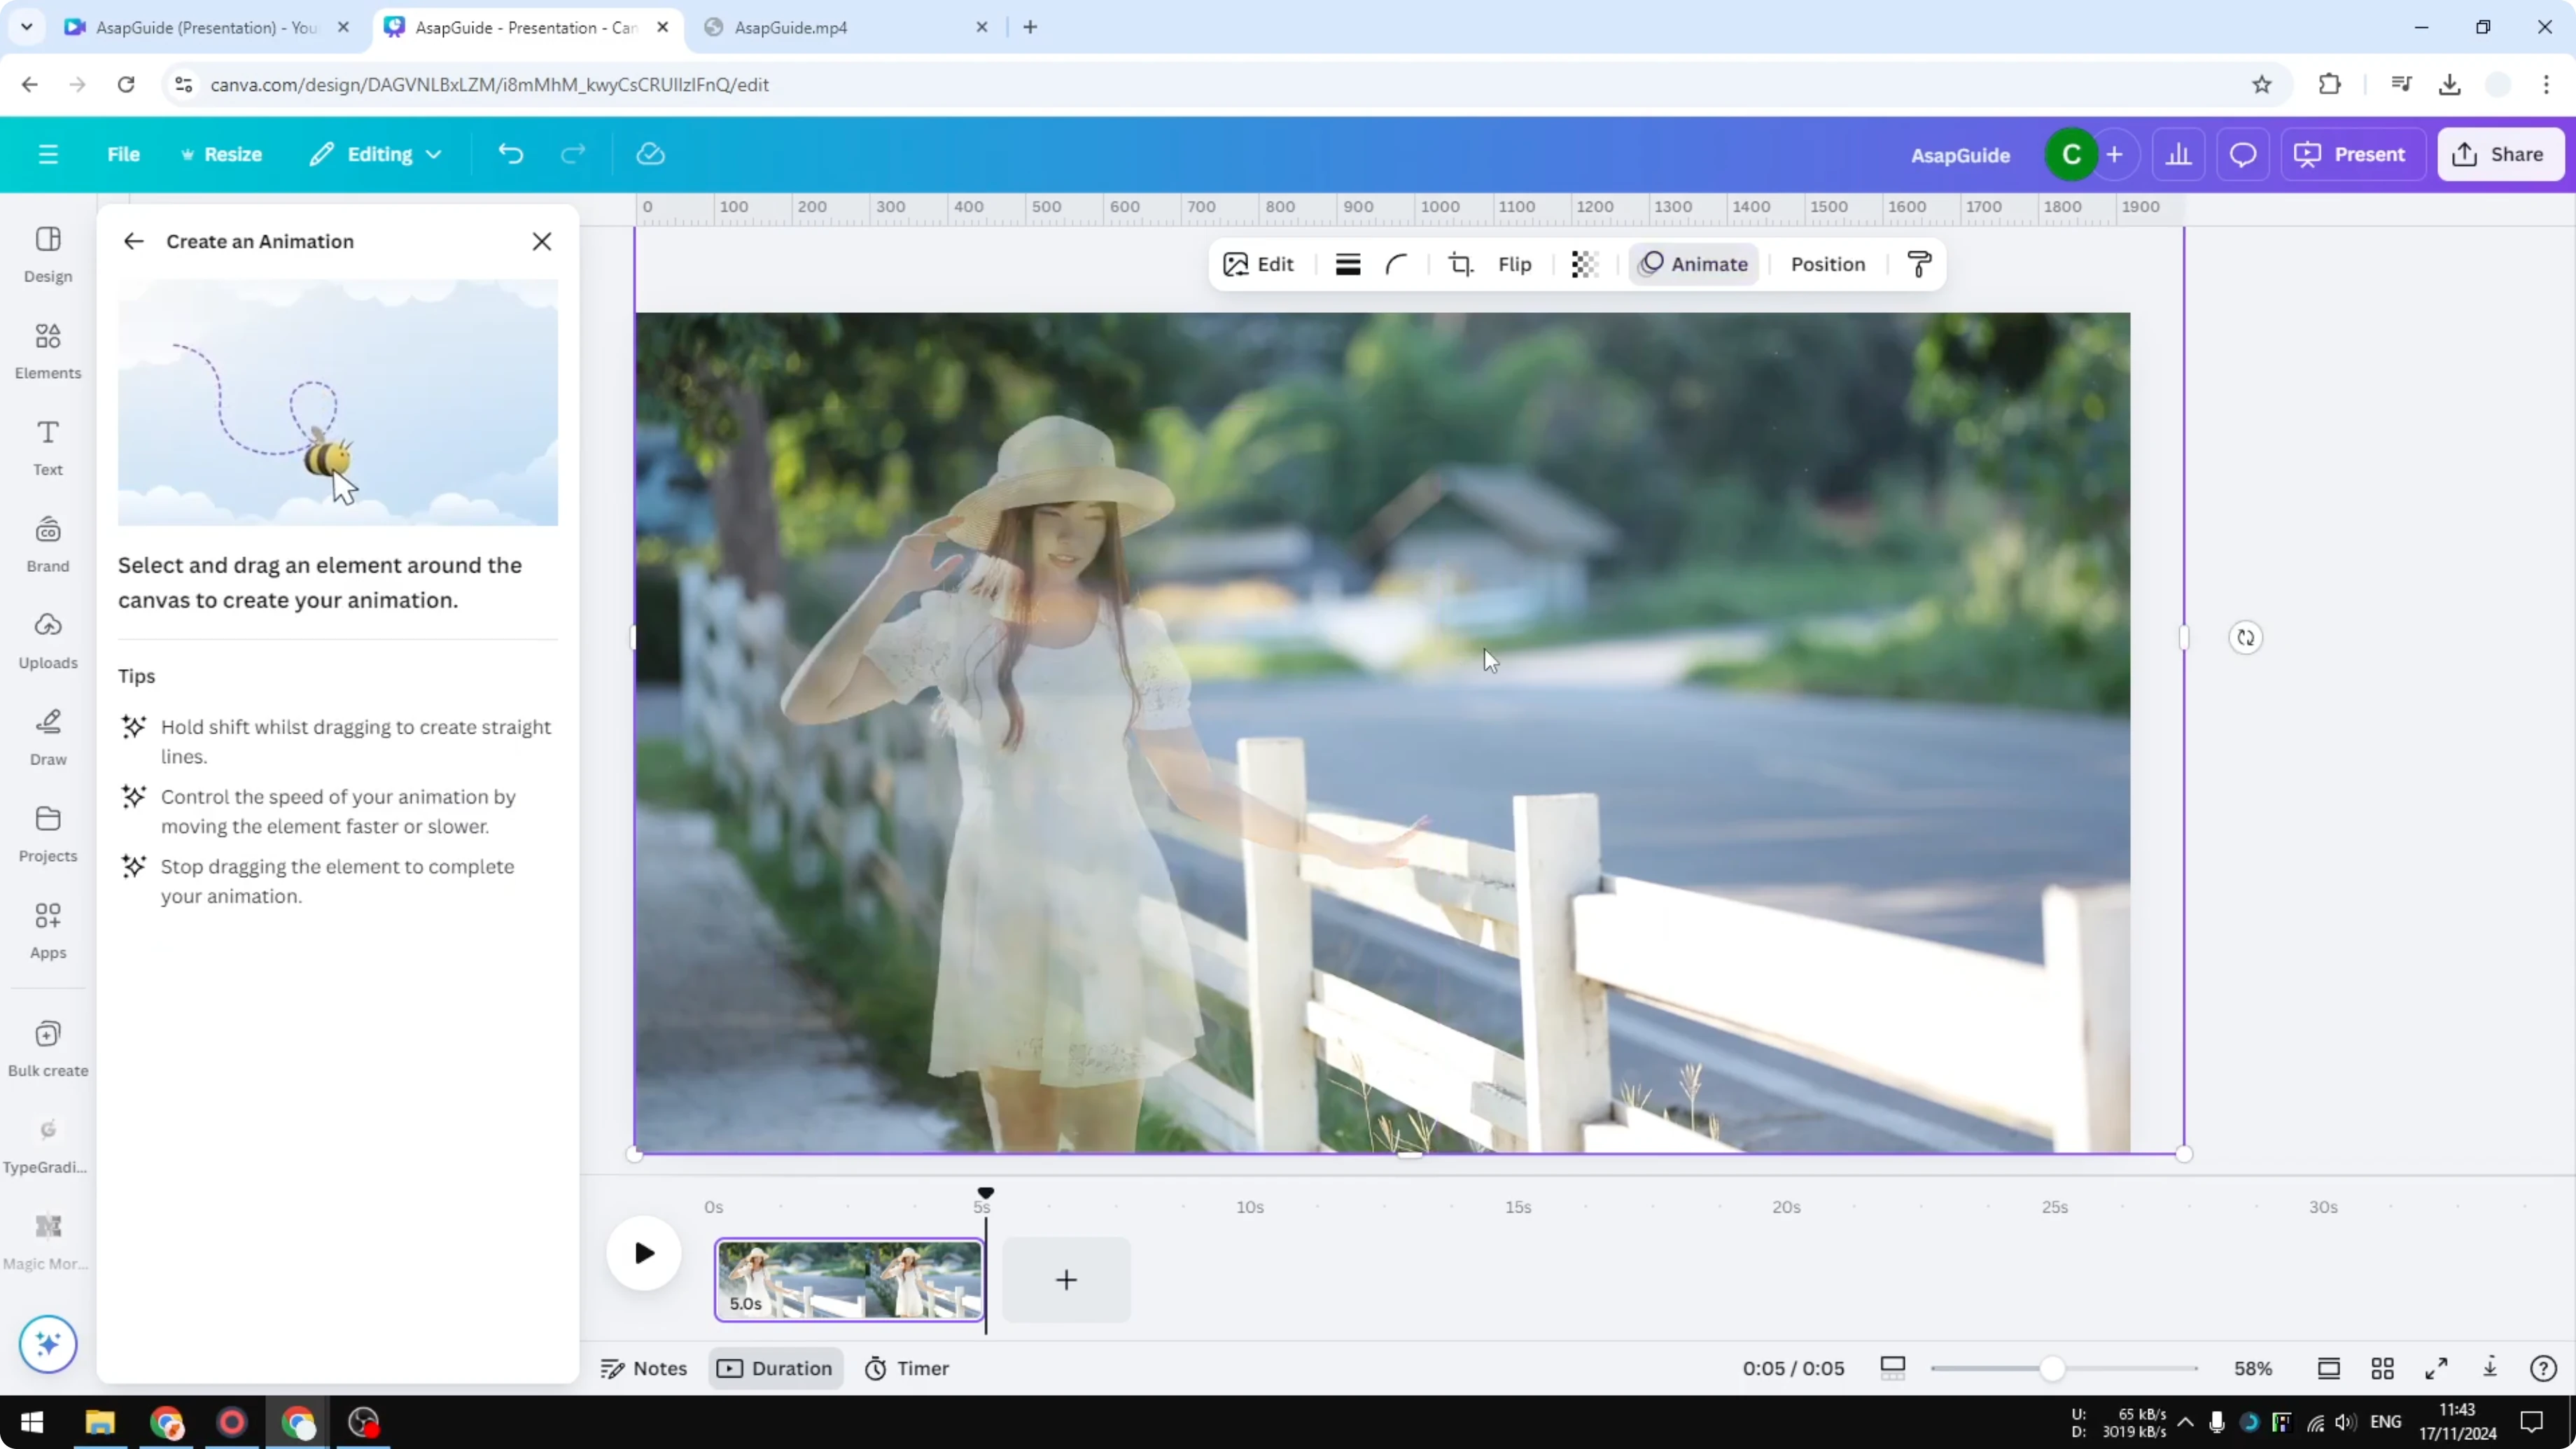Click the Present button
This screenshot has width=2576, height=1449.
click(x=2353, y=154)
